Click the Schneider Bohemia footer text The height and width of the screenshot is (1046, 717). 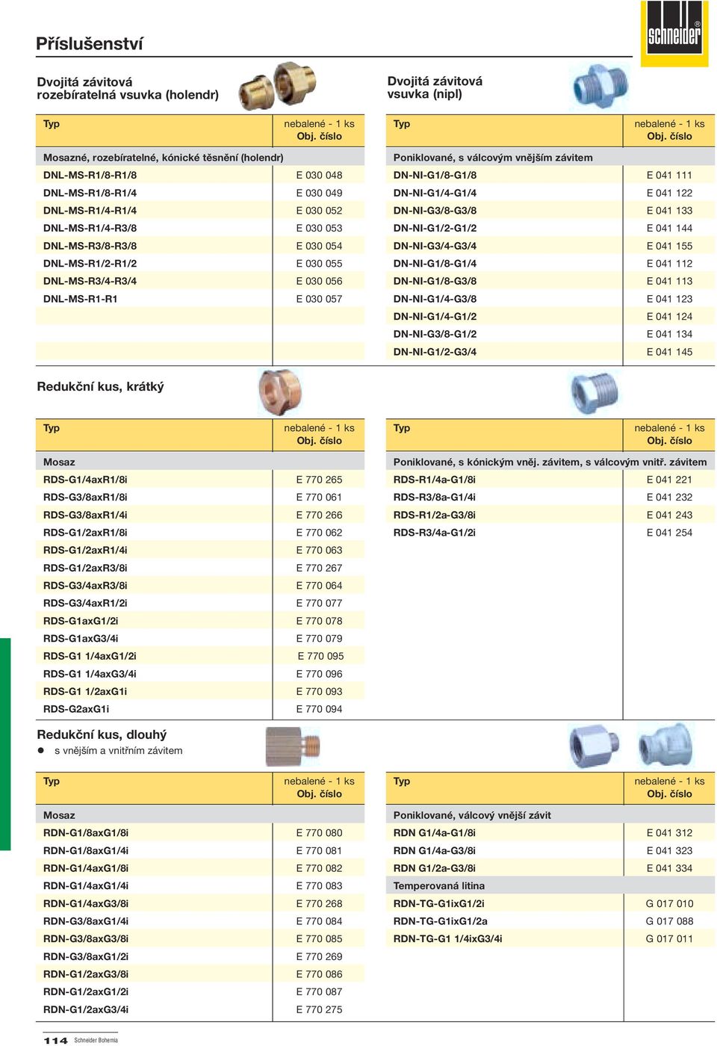96,1040
